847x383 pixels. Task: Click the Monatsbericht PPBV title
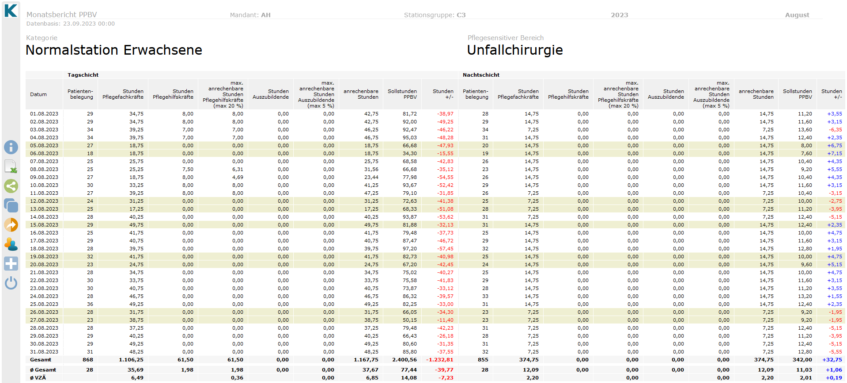coord(61,15)
